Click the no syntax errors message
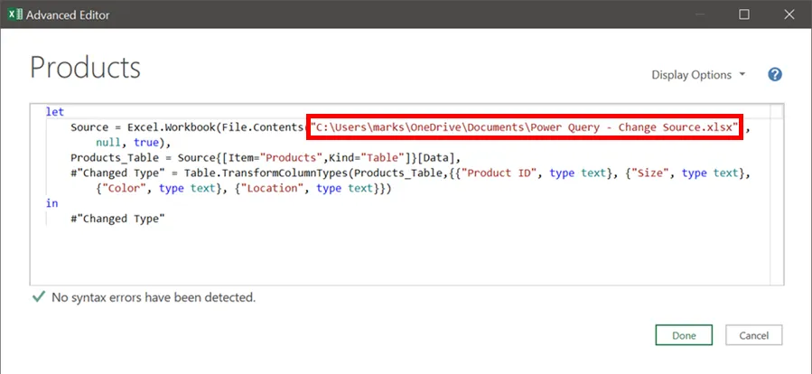Viewport: 812px width, 374px height. coord(153,296)
